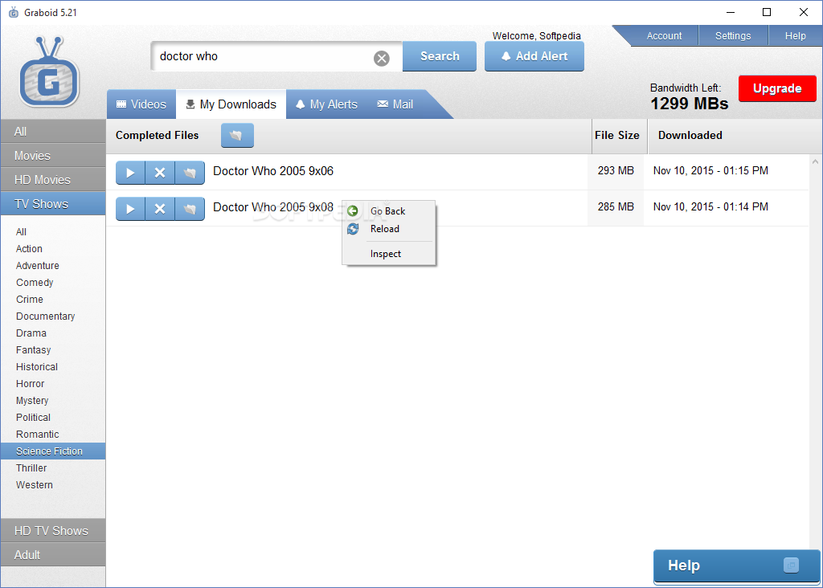Play Doctor Who 2005 9x08

coord(130,209)
